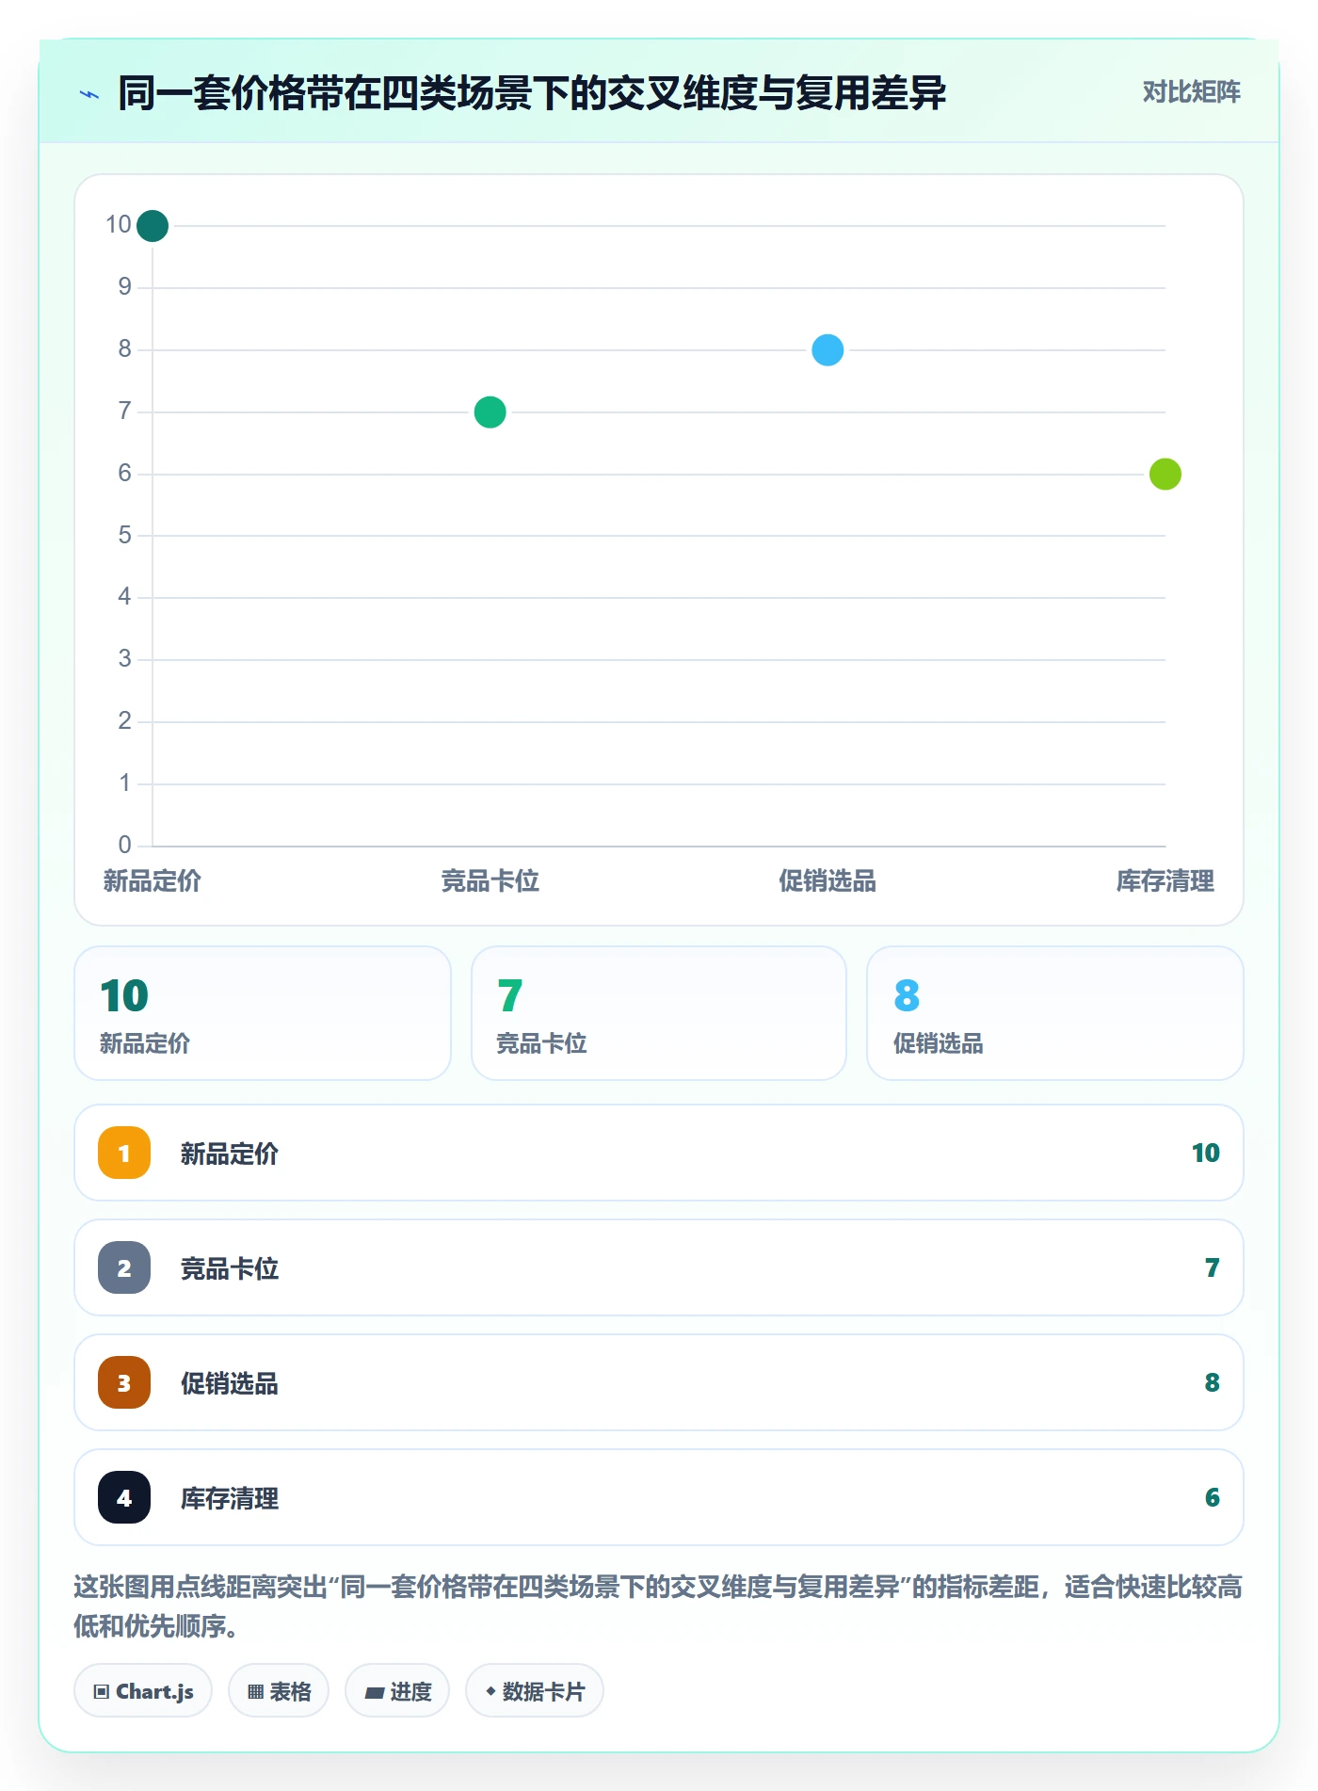This screenshot has height=1791, width=1318.
Task: Open the 对比矩阵 label in header
Action: click(1191, 92)
